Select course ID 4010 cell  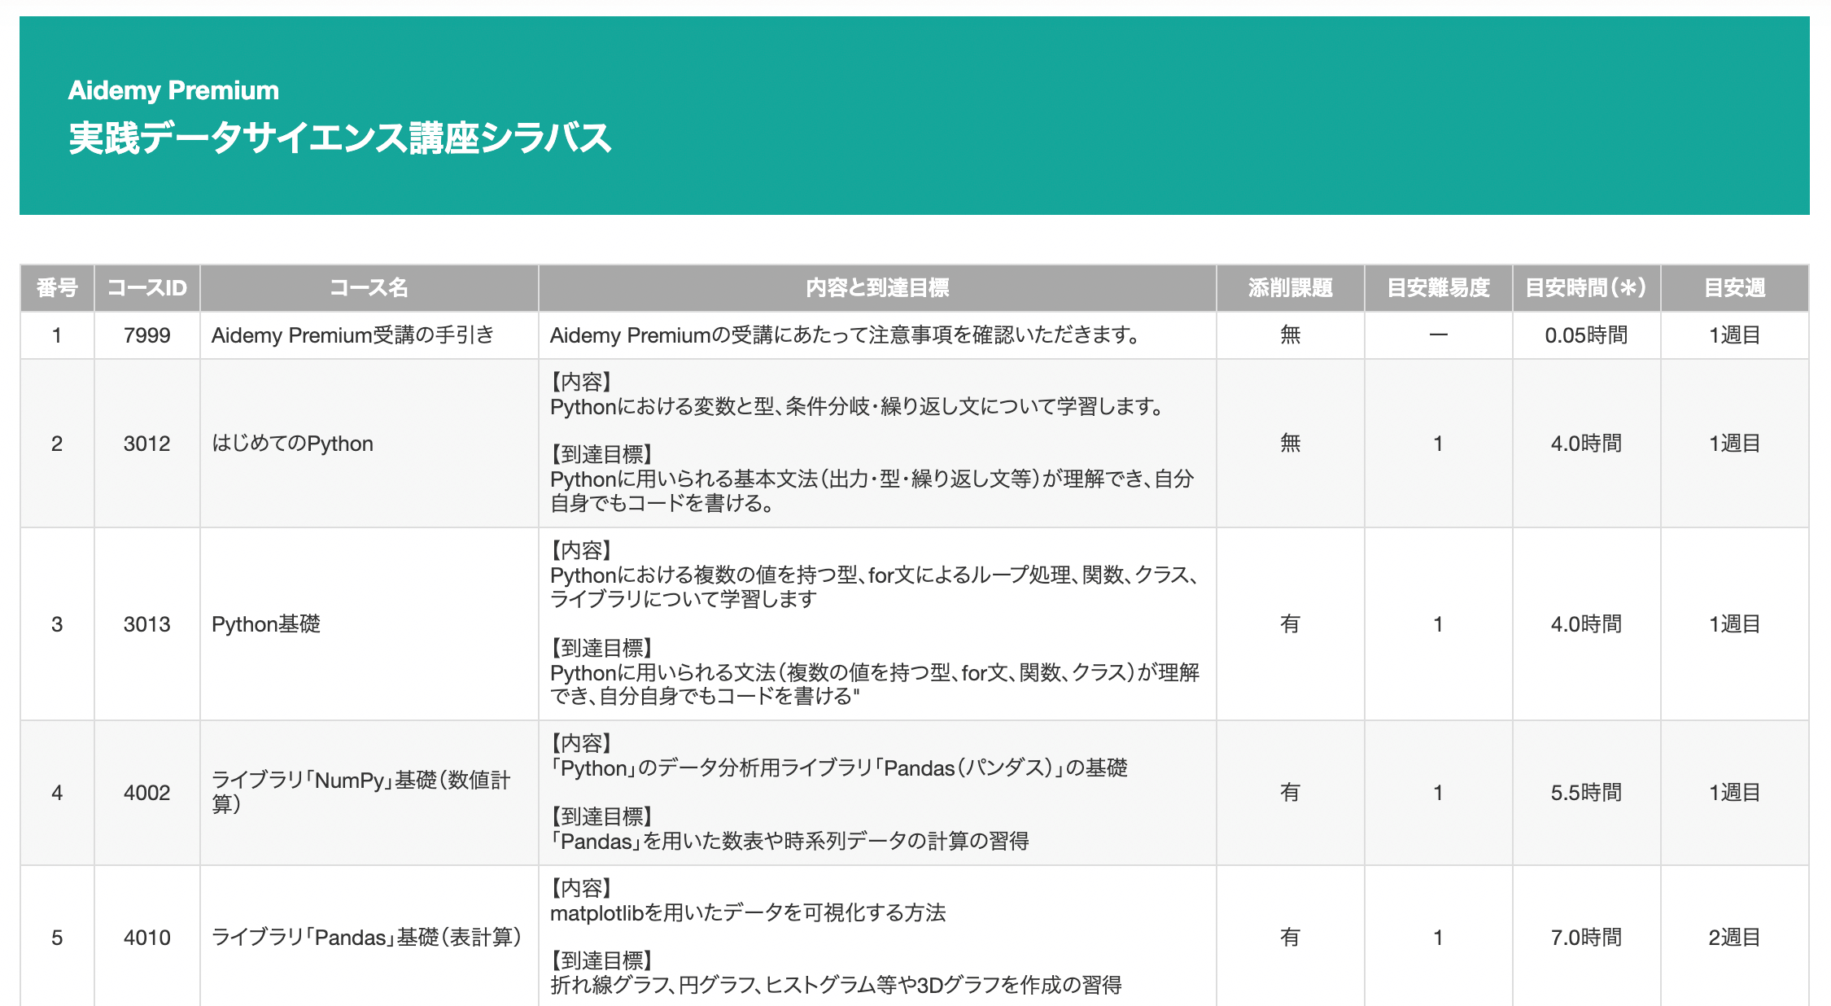[147, 938]
